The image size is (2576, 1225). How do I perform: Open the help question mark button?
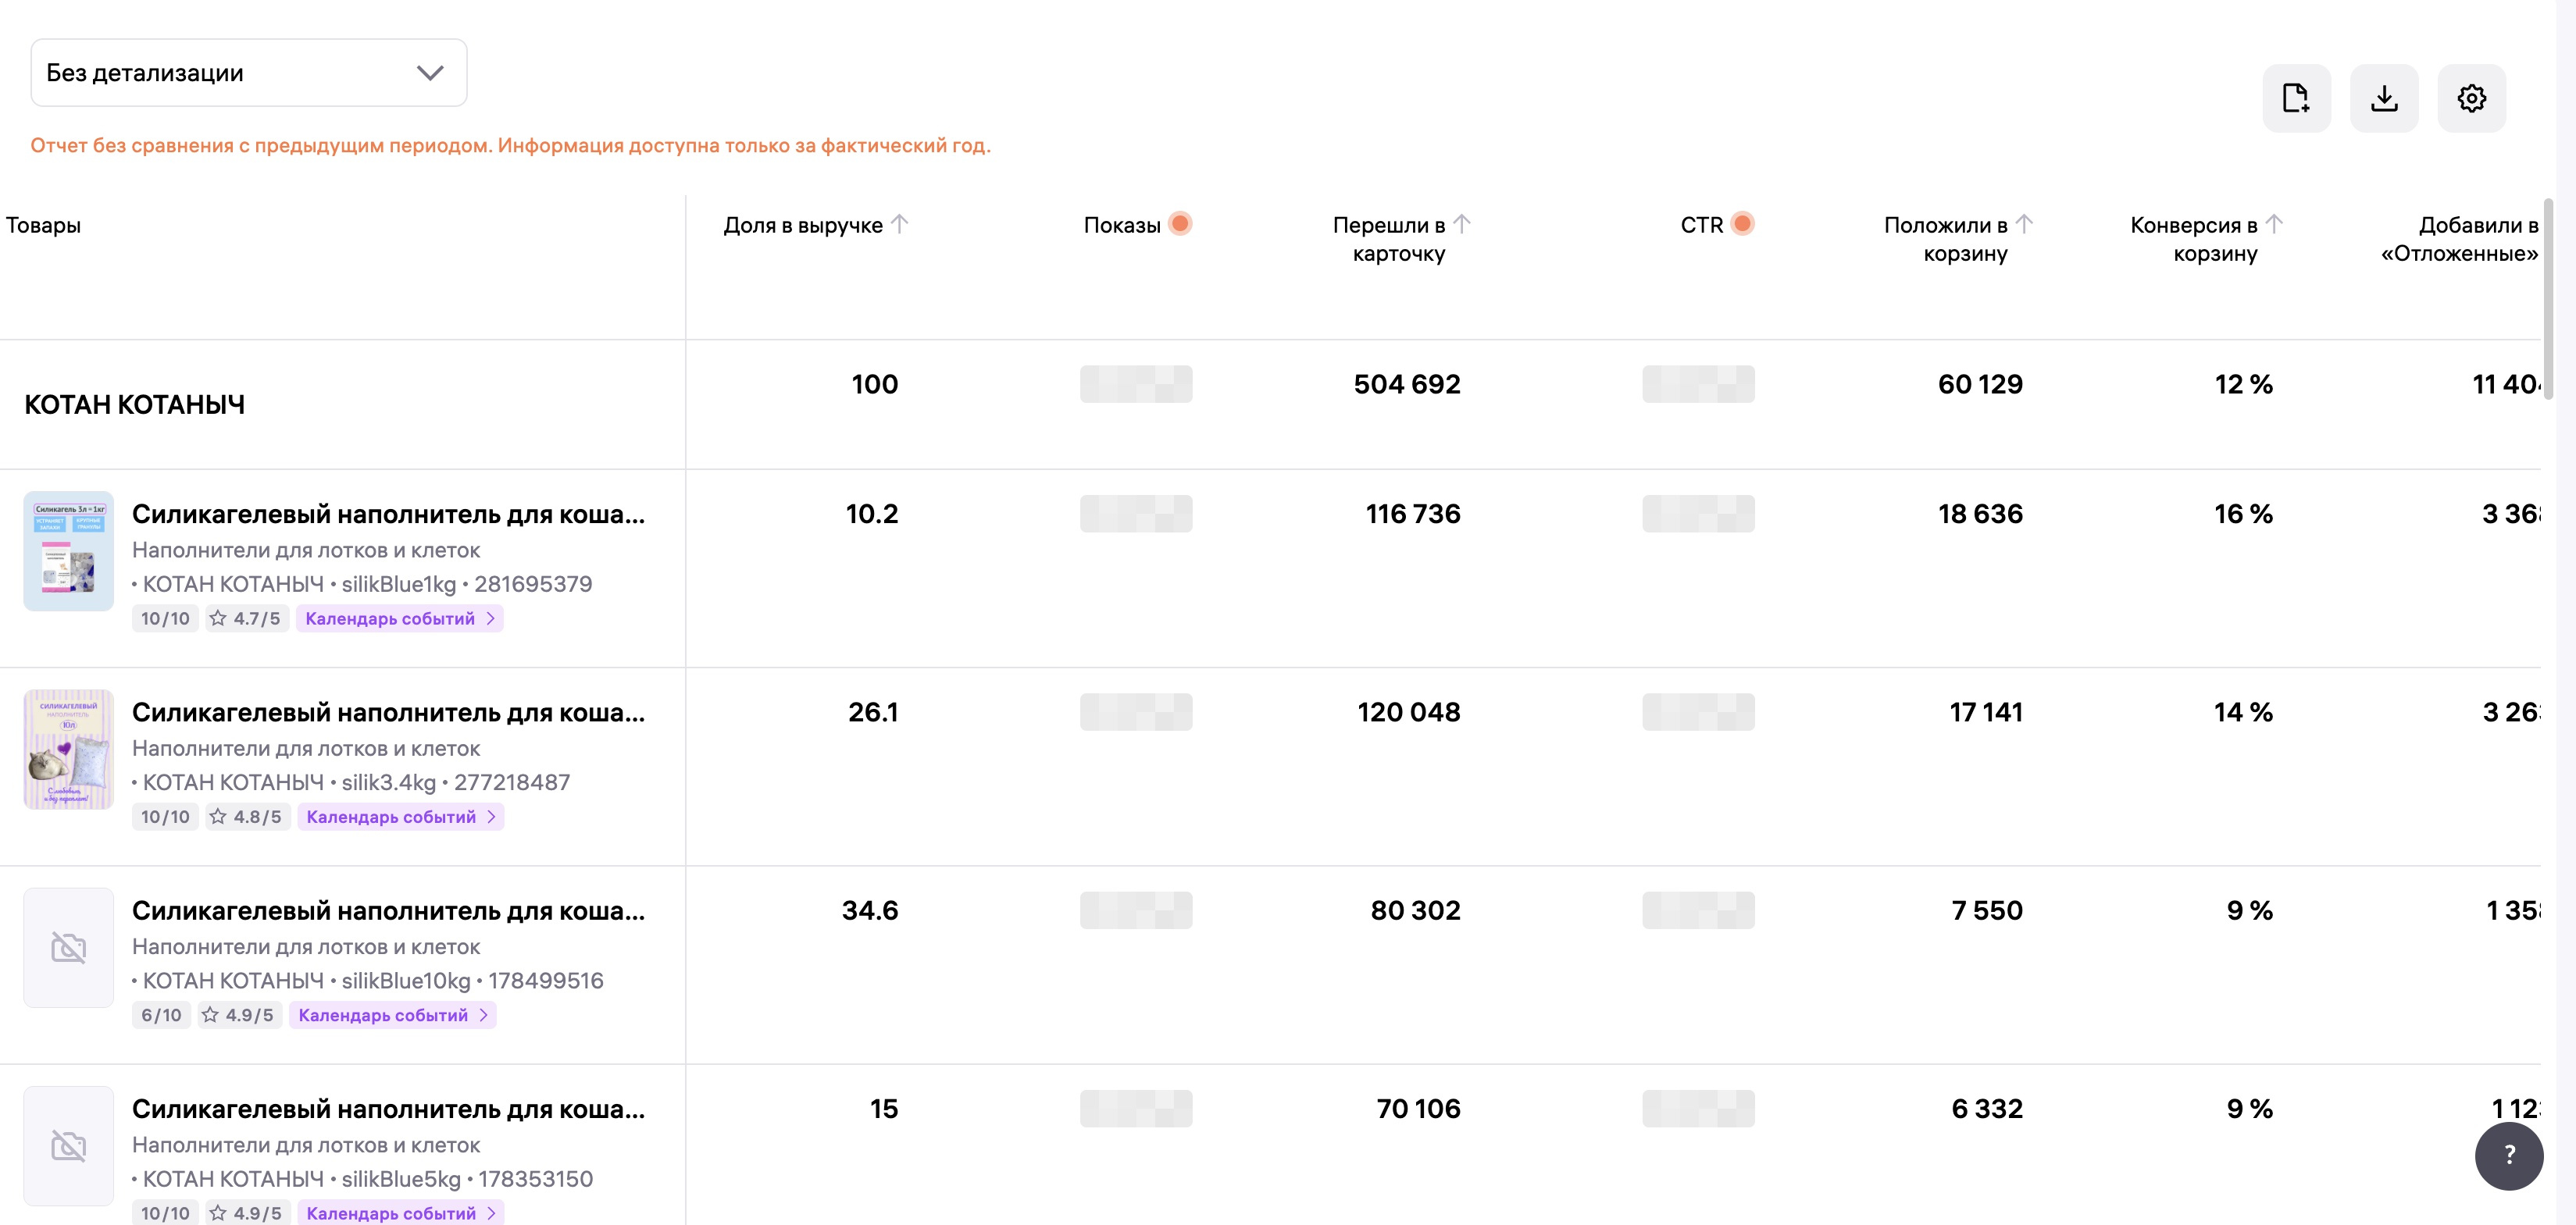click(x=2508, y=1155)
